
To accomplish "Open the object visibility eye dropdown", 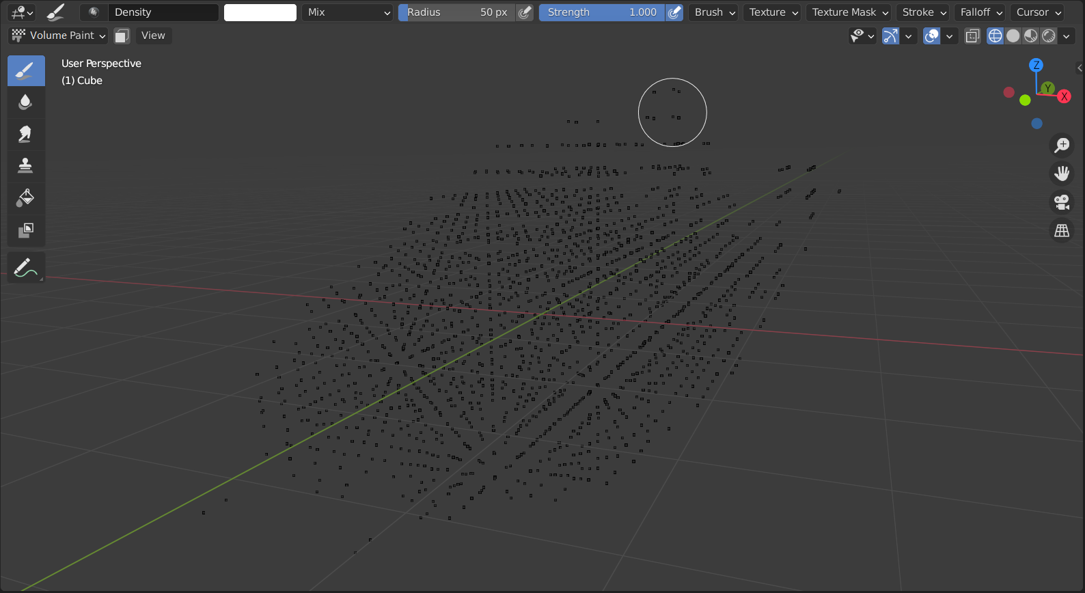I will (862, 36).
